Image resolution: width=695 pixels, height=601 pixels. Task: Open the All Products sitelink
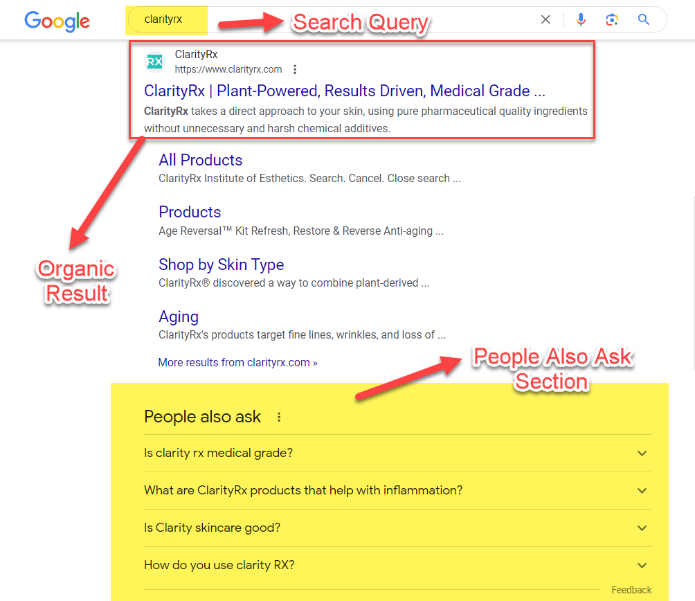200,160
